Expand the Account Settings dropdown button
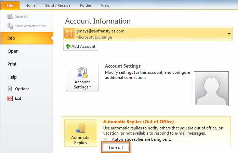Image resolution: width=238 pixels, height=153 pixels. (x=82, y=78)
